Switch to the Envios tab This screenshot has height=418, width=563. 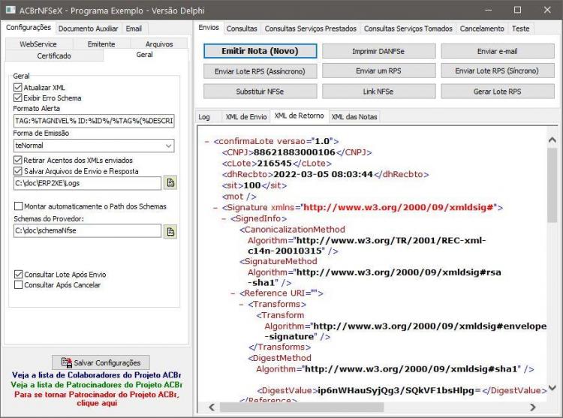(209, 28)
